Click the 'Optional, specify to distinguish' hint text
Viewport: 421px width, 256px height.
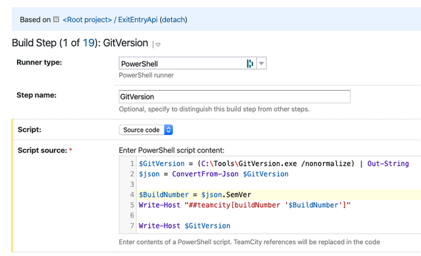coord(214,109)
